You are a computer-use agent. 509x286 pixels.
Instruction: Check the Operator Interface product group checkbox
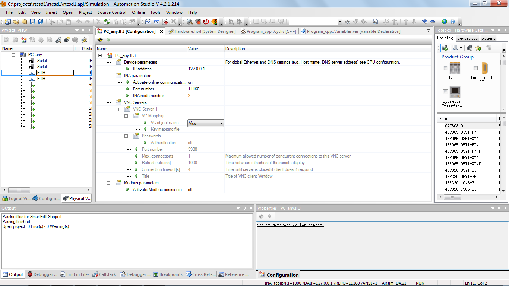[445, 92]
